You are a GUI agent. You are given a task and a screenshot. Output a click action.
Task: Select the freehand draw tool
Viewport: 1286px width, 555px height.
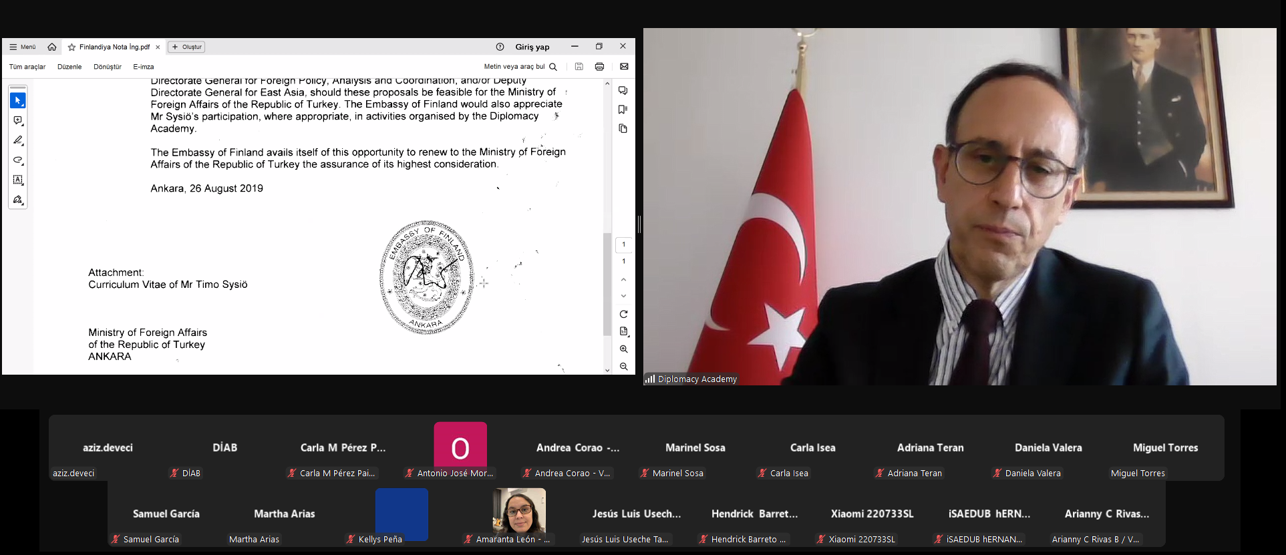pos(18,160)
